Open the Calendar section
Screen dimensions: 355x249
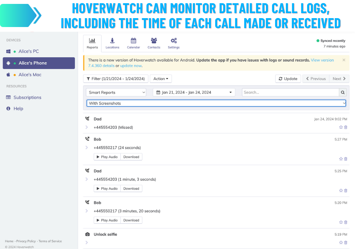[133, 43]
